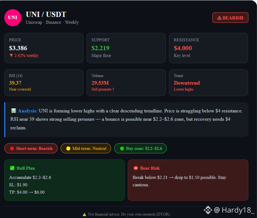The image size is (257, 218).
Task: Click the Trend card label
Action: coord(178,76)
